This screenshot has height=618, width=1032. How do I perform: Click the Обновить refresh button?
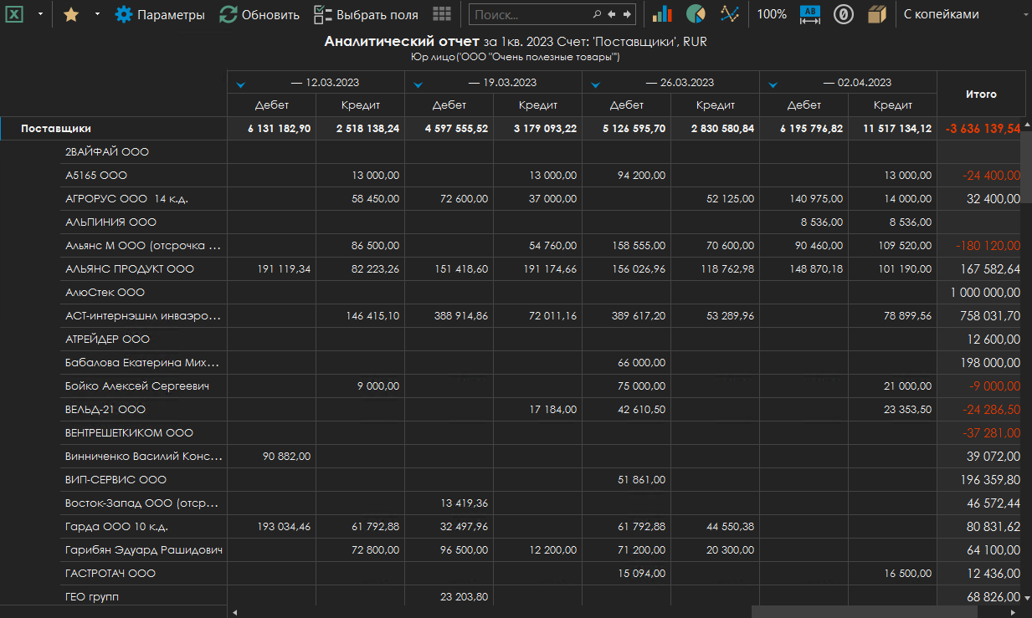259,14
